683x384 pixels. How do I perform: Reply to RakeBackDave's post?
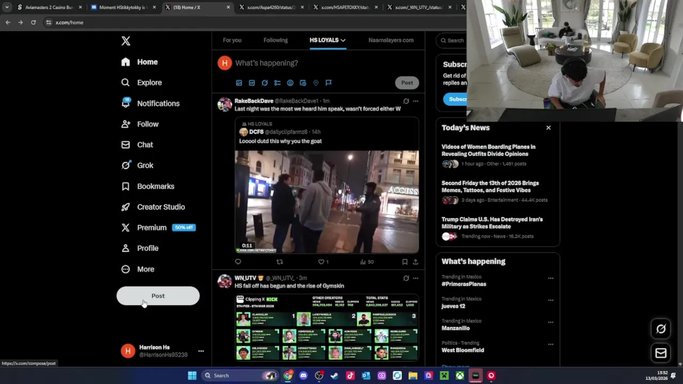[x=238, y=262]
